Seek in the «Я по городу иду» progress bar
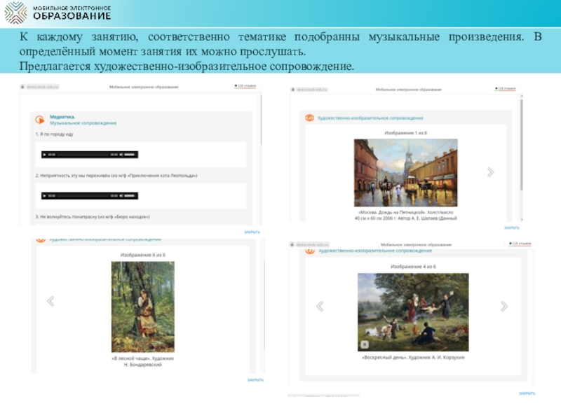Image resolution: width=561 pixels, height=420 pixels. [x=83, y=155]
